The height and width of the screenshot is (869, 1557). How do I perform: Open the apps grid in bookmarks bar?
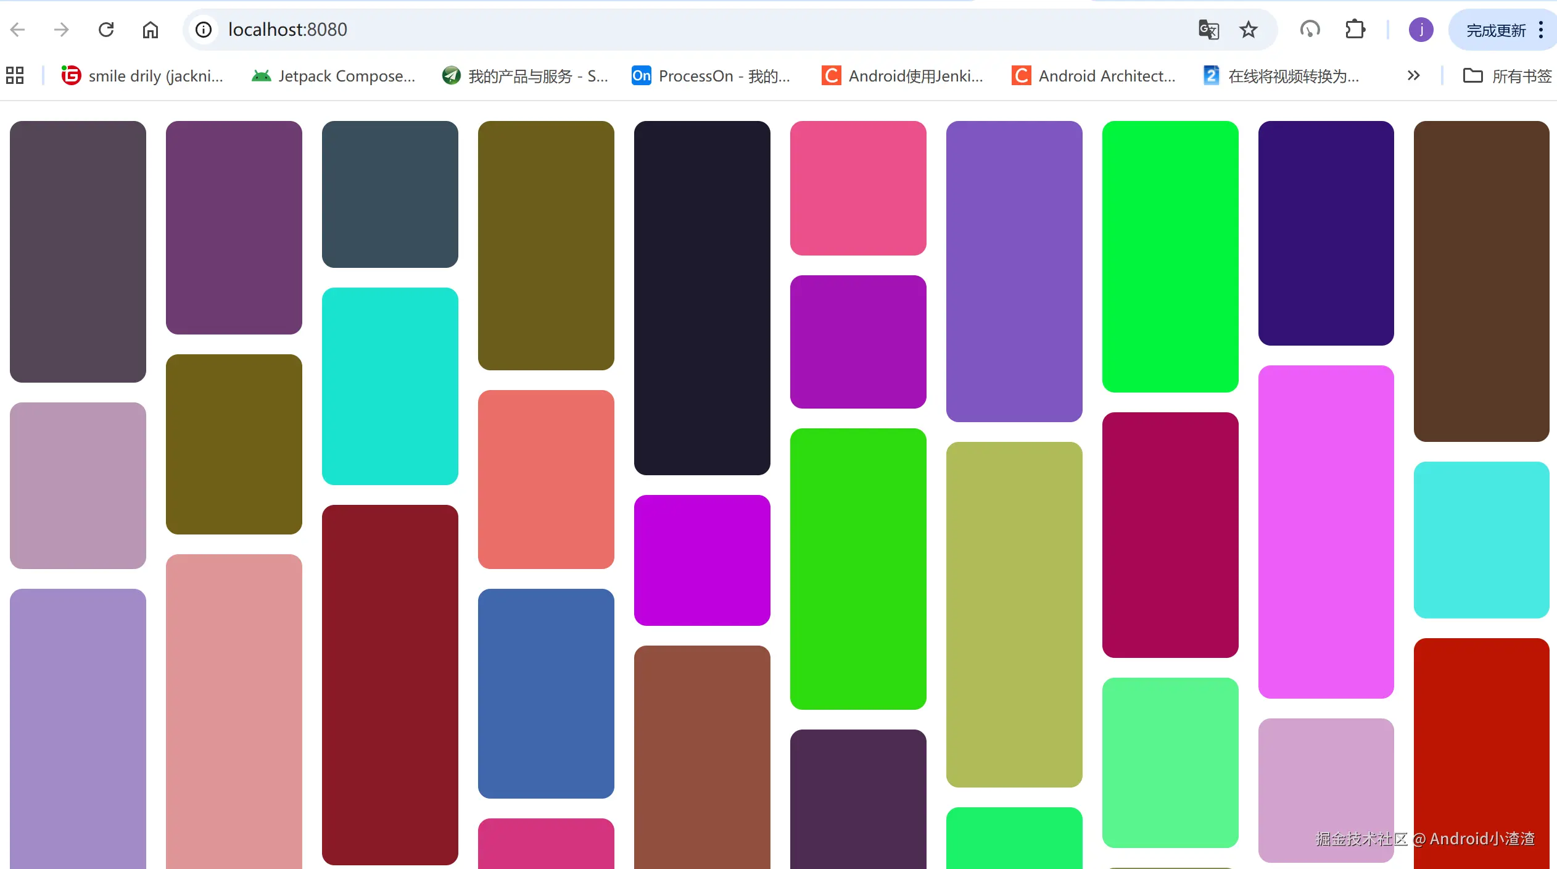[15, 76]
